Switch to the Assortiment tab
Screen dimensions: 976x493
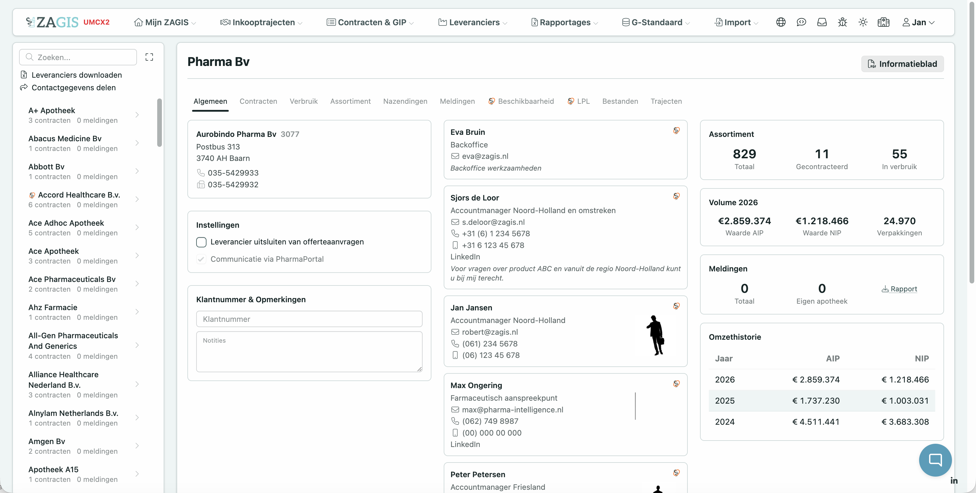pyautogui.click(x=350, y=101)
